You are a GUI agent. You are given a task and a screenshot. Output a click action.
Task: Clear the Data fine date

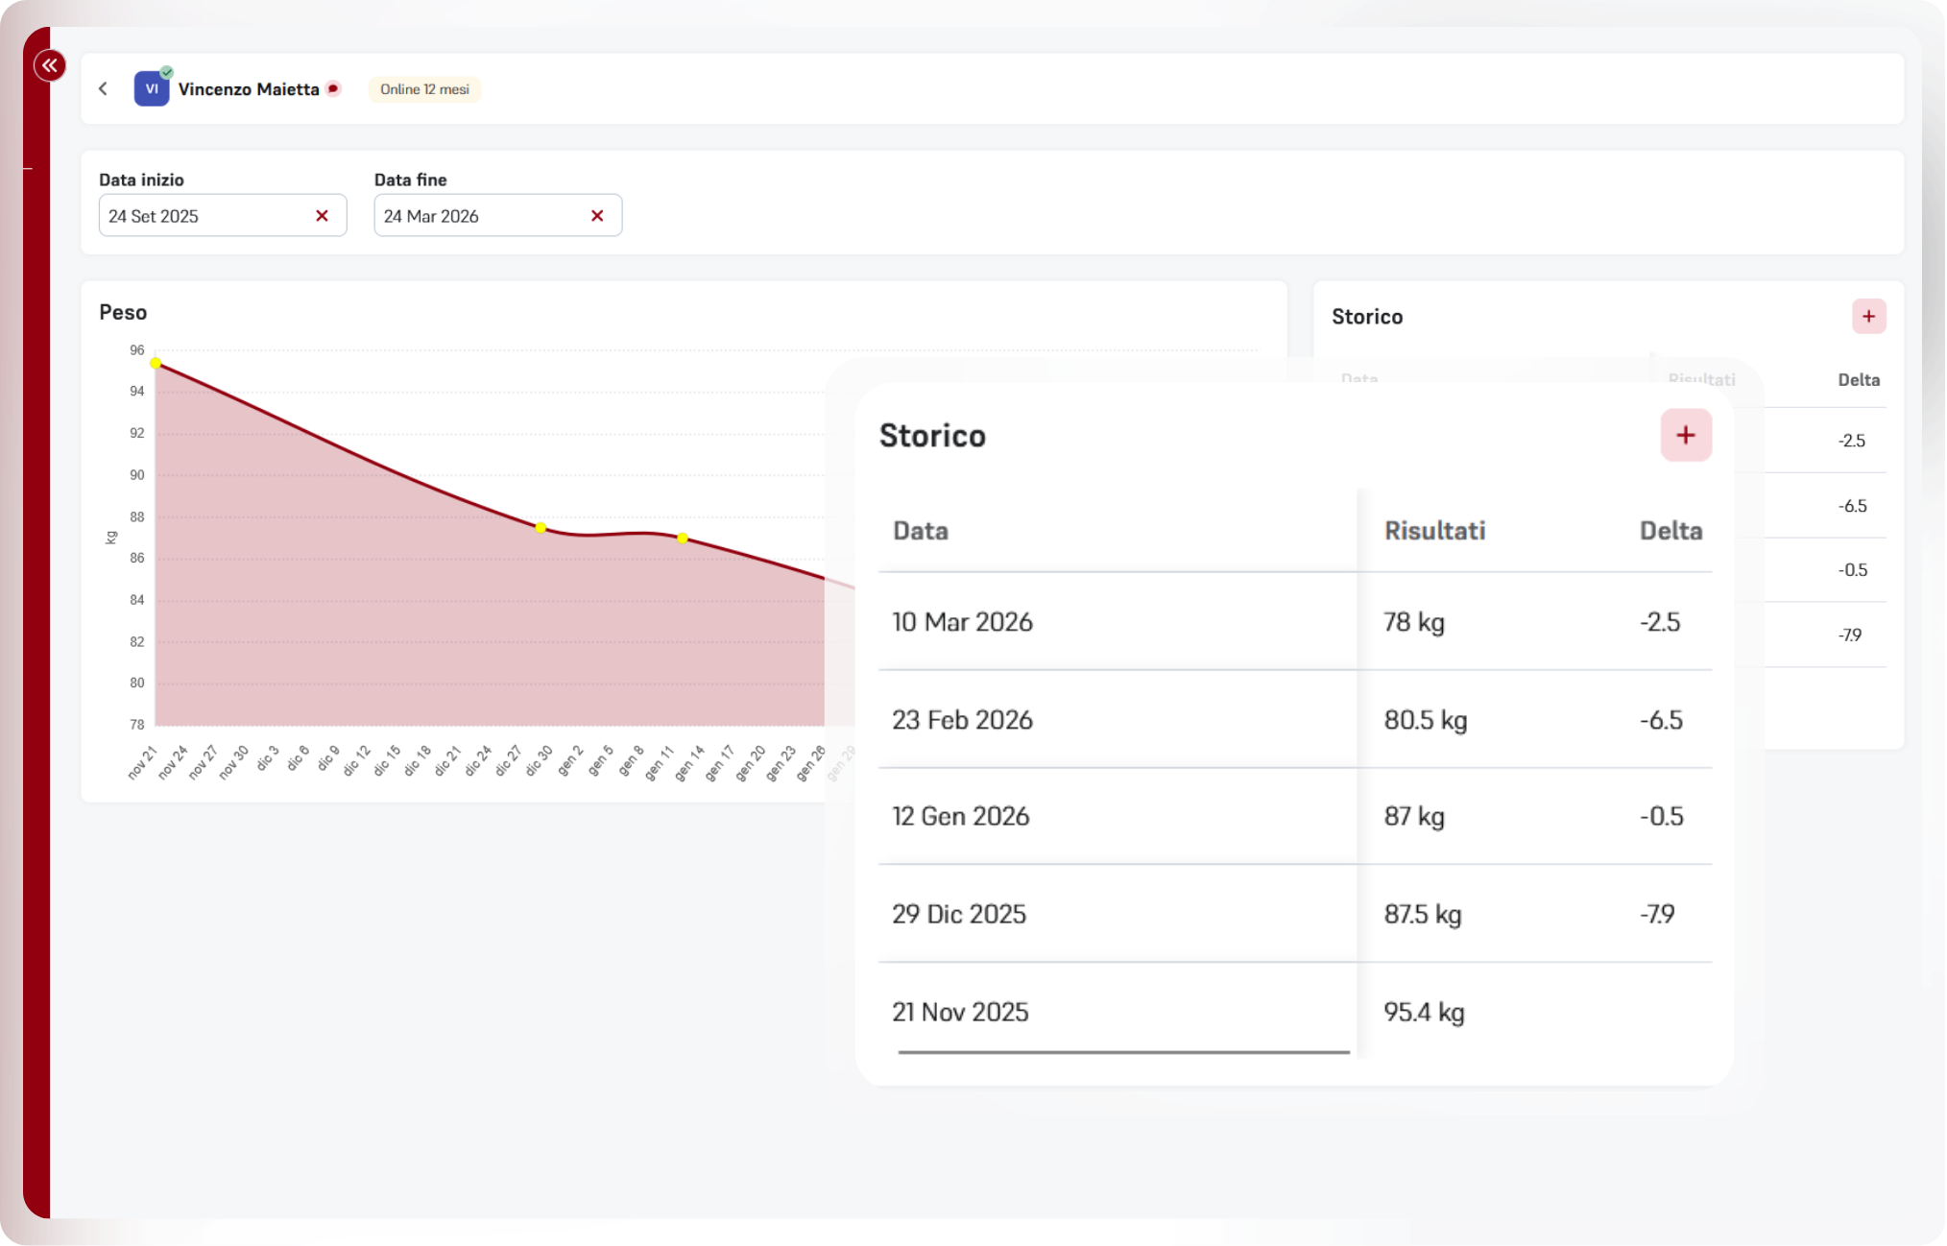point(597,216)
